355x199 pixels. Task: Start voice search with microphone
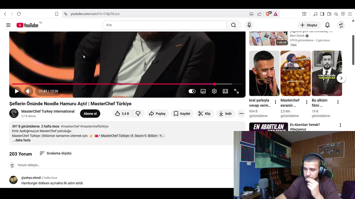click(249, 25)
